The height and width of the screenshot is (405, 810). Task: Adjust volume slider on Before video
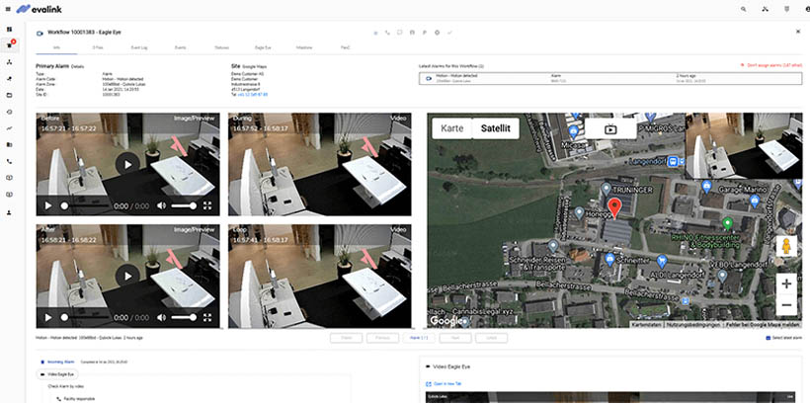[184, 205]
